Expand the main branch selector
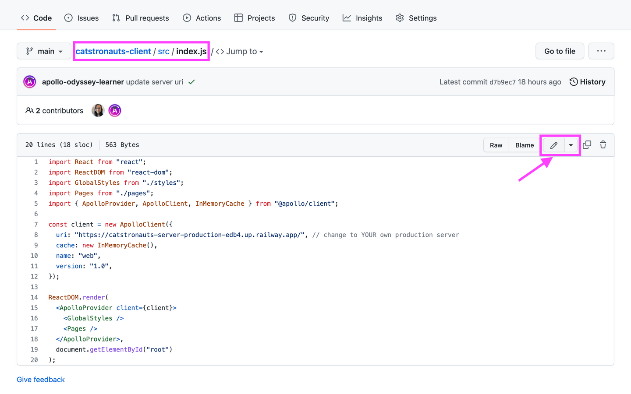Image resolution: width=631 pixels, height=394 pixels. click(x=44, y=51)
